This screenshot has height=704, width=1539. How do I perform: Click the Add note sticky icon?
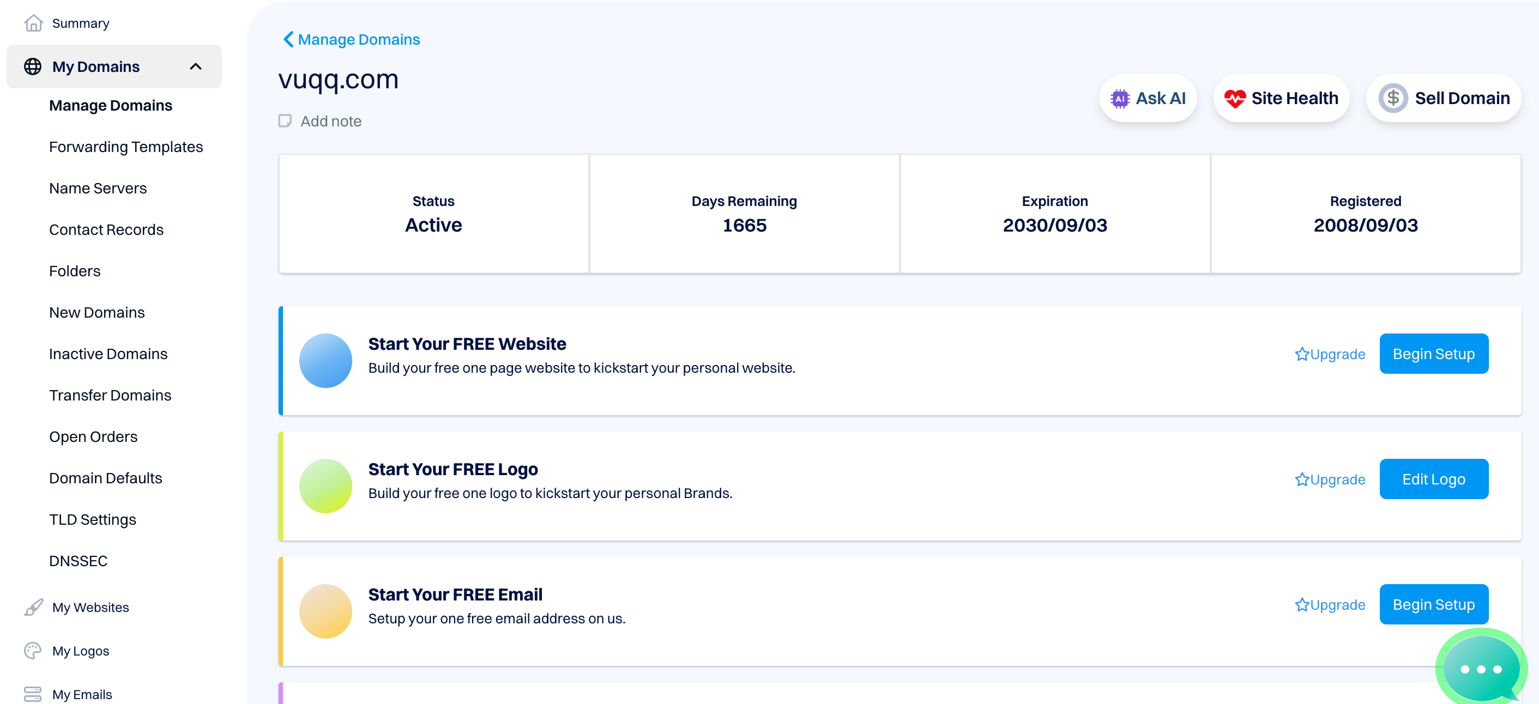click(285, 121)
